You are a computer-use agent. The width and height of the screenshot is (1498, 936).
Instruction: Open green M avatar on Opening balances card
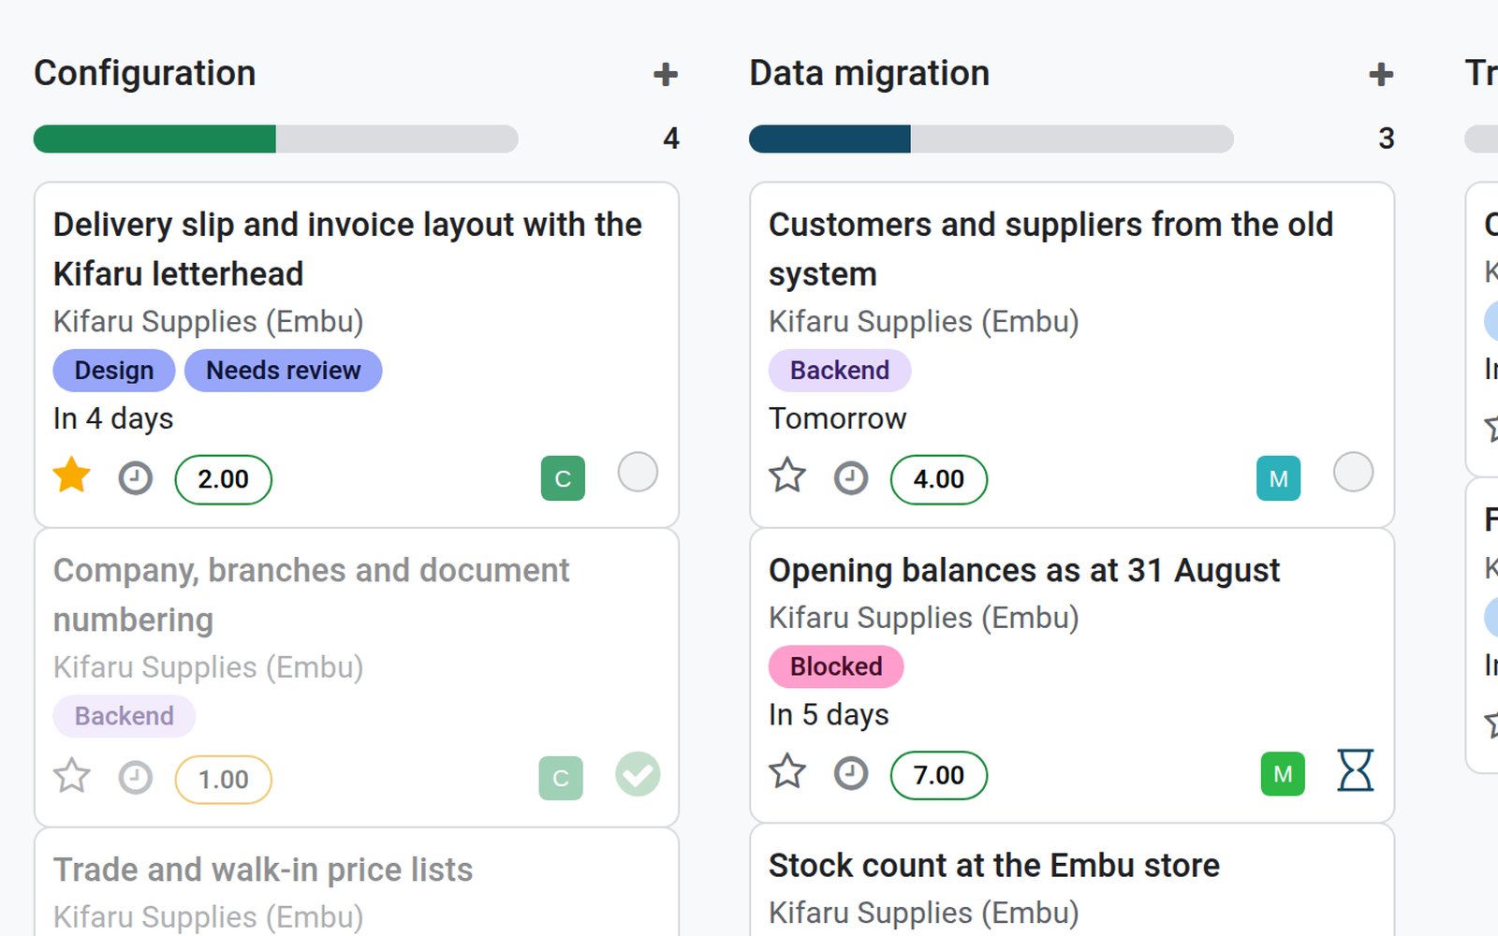1283,774
